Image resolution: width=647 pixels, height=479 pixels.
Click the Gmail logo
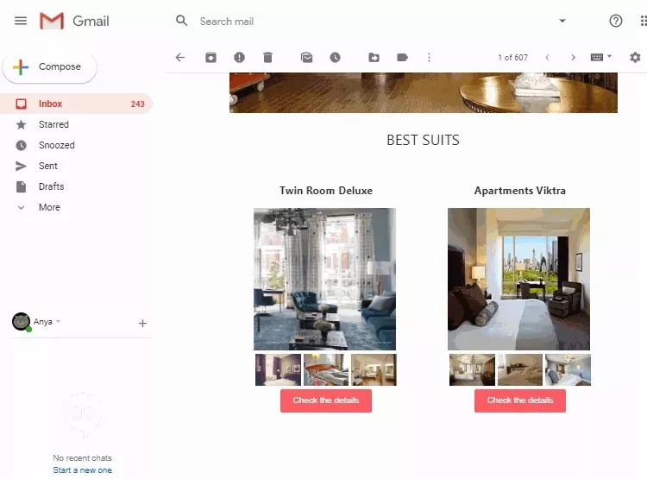coord(75,21)
